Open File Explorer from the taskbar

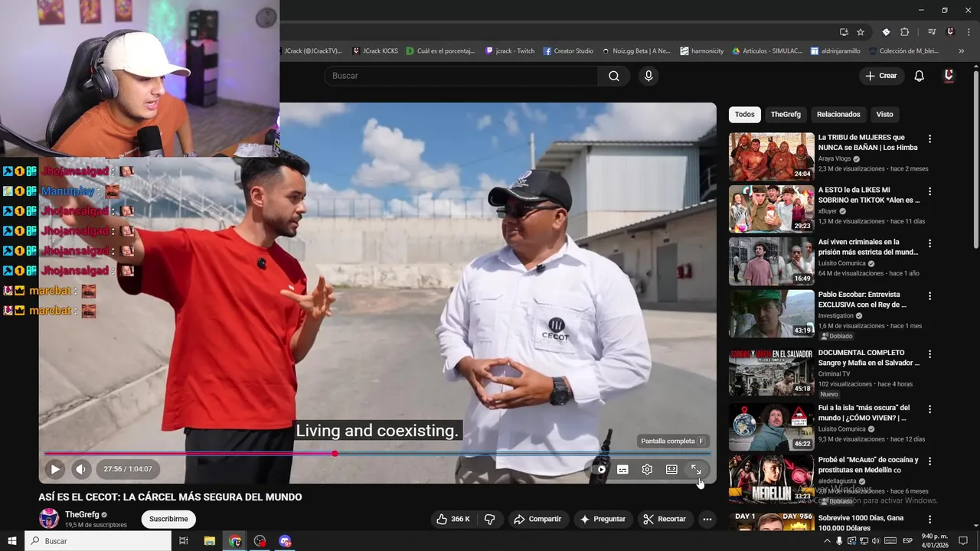(x=209, y=541)
